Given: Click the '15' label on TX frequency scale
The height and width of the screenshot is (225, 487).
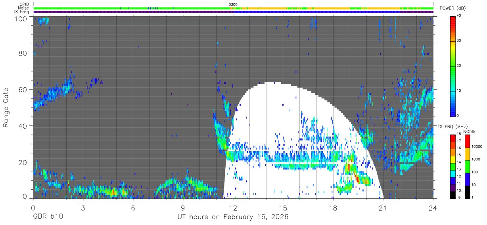Looking at the screenshot, I should click(x=460, y=155).
